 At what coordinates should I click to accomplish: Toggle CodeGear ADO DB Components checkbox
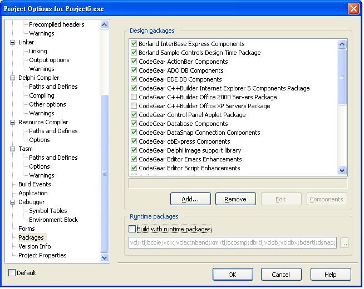tap(134, 70)
